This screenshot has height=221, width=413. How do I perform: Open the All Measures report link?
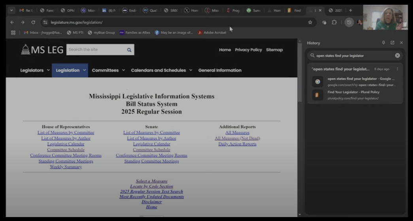(237, 133)
